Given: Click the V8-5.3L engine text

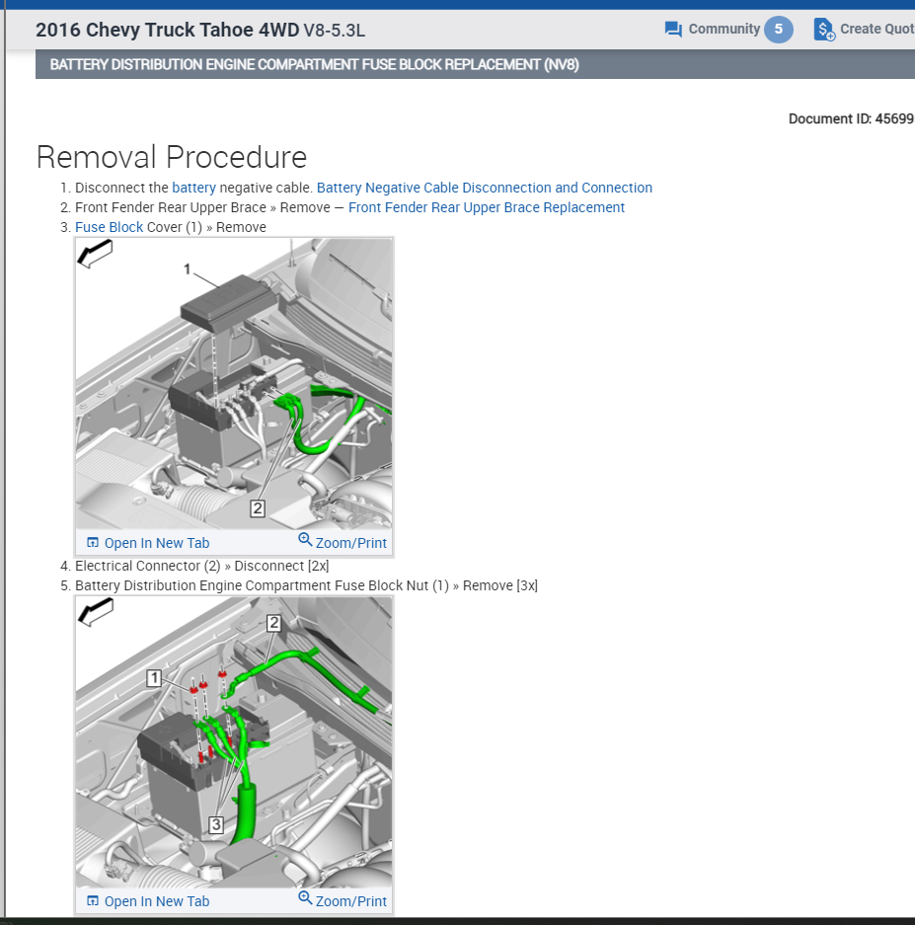Looking at the screenshot, I should 335,31.
